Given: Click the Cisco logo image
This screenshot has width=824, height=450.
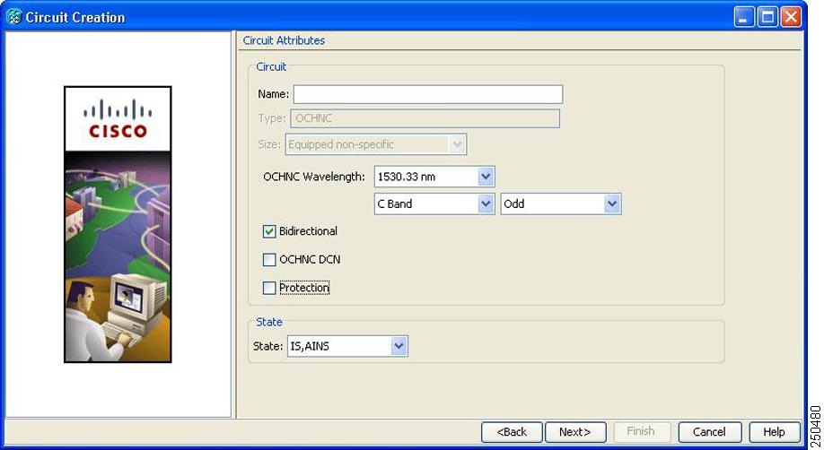Looking at the screenshot, I should point(118,119).
